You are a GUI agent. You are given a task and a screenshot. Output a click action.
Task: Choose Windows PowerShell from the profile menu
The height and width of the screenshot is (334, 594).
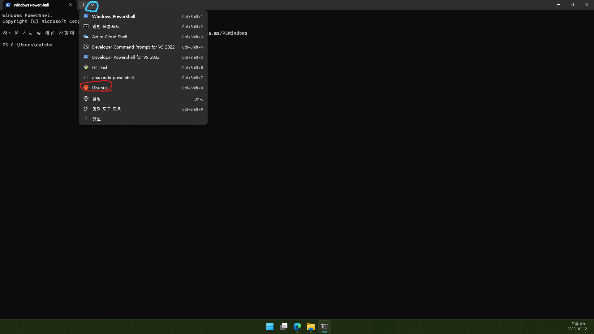point(143,16)
